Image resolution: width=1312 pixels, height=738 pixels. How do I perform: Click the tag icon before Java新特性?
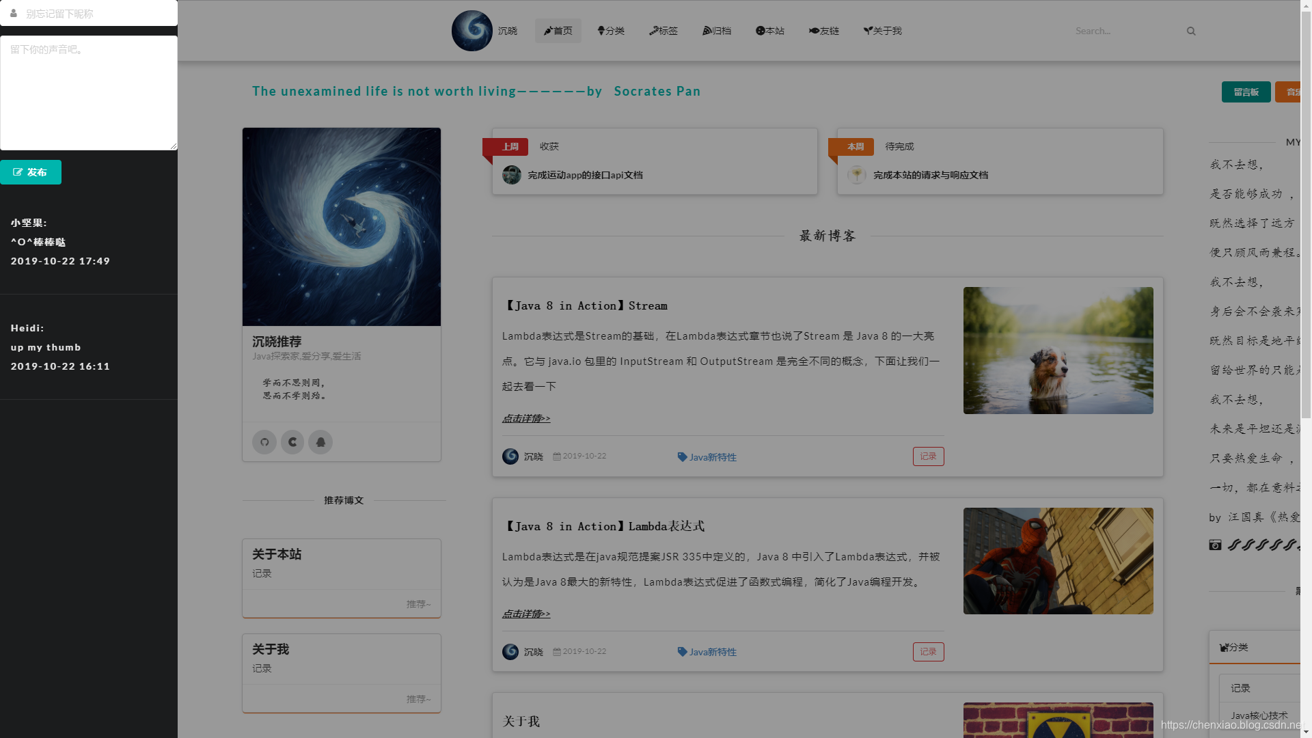[682, 456]
